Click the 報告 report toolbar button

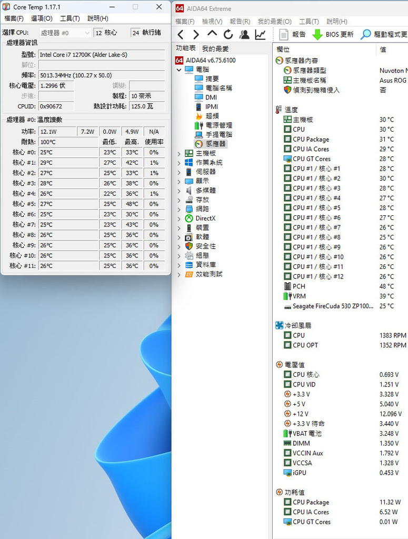coord(293,34)
